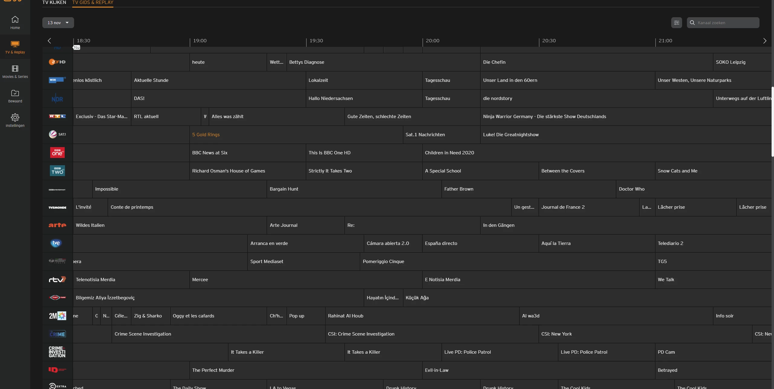Click the arte channel logo
The height and width of the screenshot is (389, 774).
click(x=57, y=225)
